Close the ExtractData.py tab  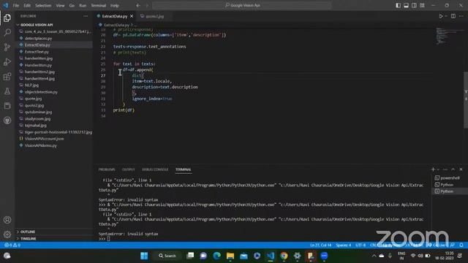tap(132, 16)
